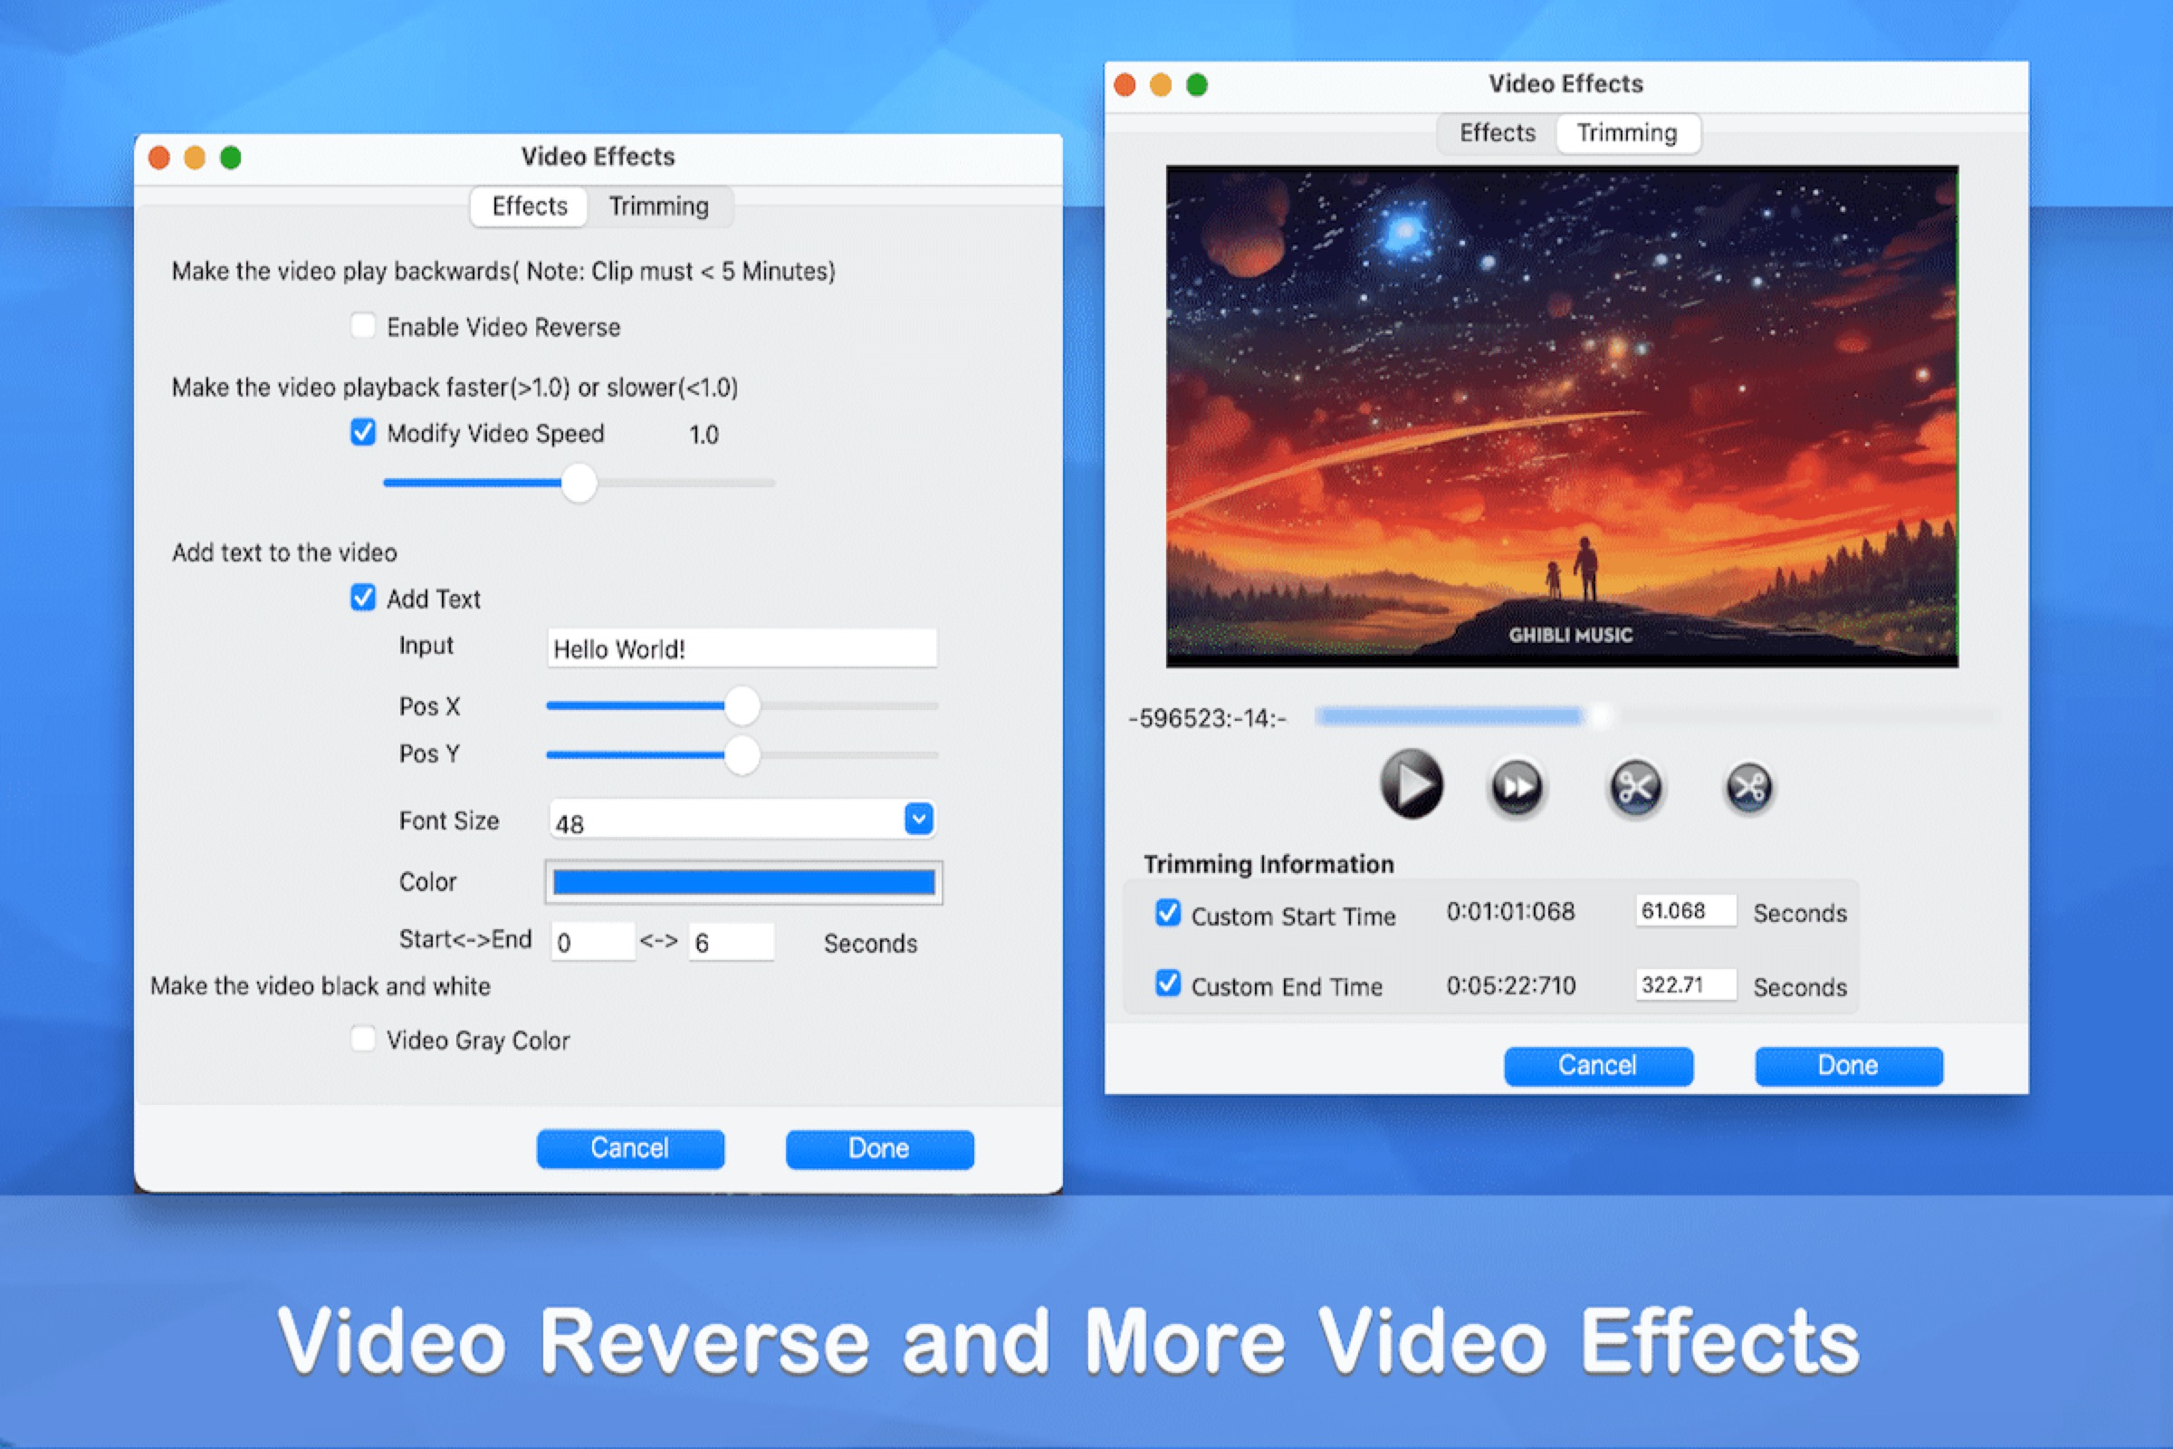
Task: Play the video in the Trimming preview
Action: pyautogui.click(x=1411, y=784)
